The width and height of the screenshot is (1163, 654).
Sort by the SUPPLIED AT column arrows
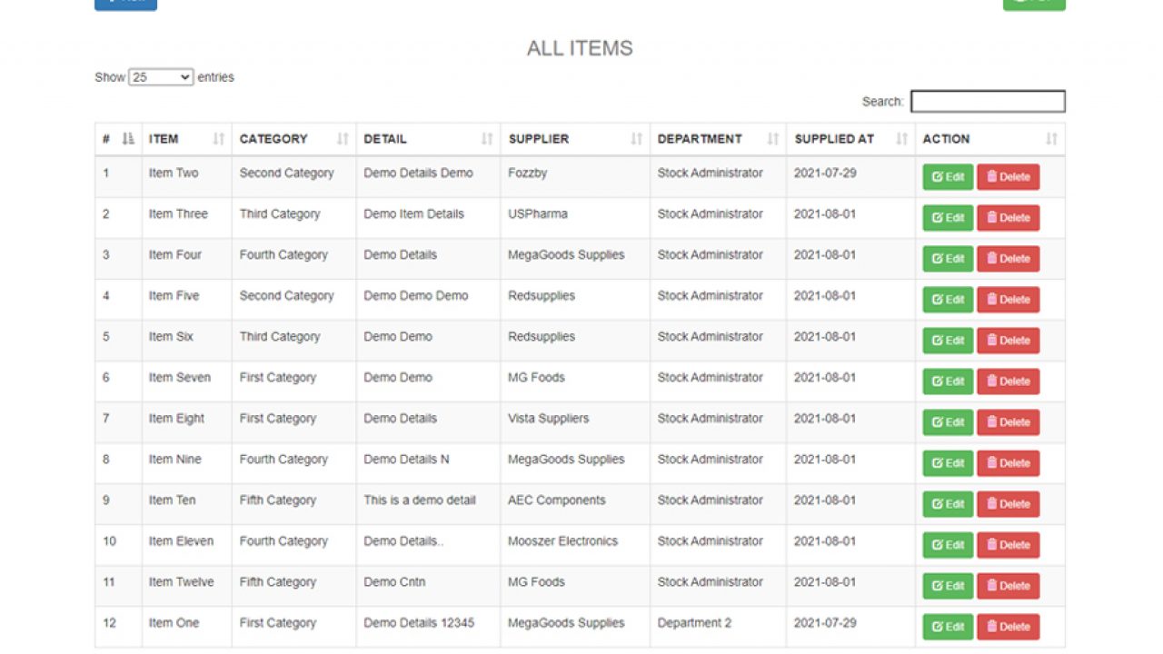point(901,139)
